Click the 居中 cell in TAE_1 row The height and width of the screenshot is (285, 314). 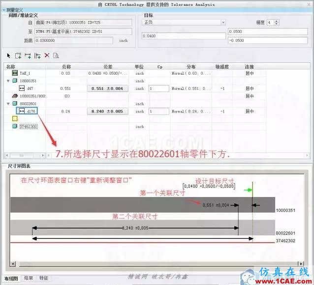coord(250,73)
